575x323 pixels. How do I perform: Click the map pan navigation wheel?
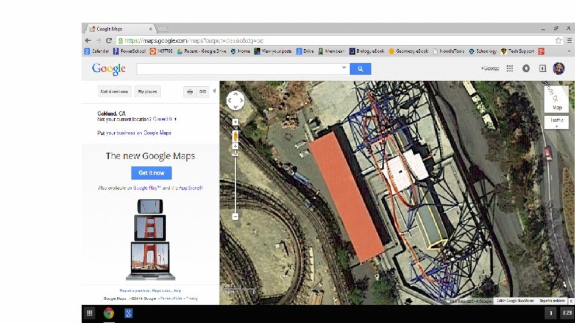[235, 100]
